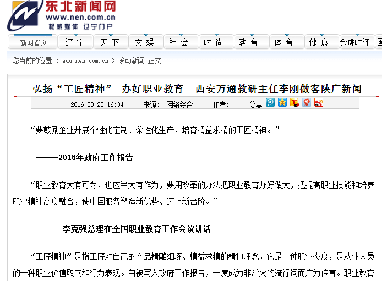Open the 金虎时评 commentary section
The width and height of the screenshot is (382, 281).
354,42
